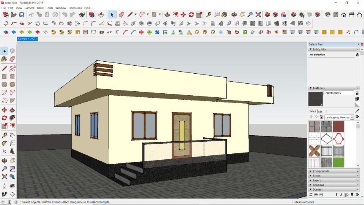Click the material name field Asphalt New
The width and height of the screenshot is (364, 205).
point(338,93)
